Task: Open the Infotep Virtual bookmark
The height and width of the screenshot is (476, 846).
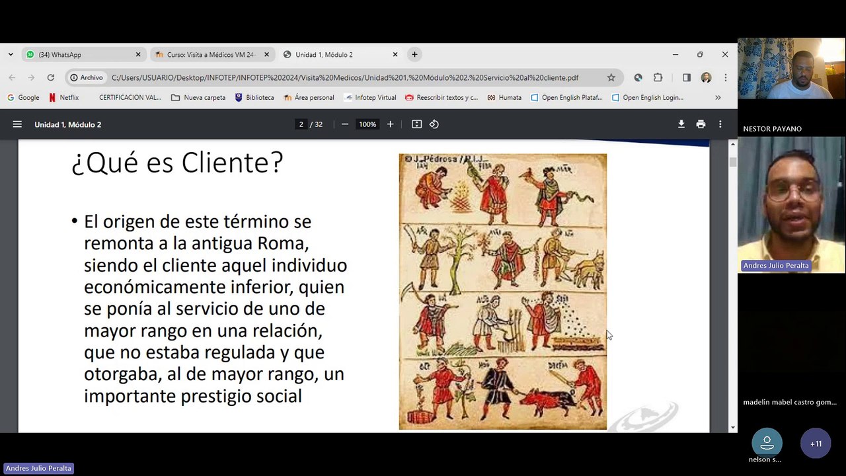Action: (370, 97)
